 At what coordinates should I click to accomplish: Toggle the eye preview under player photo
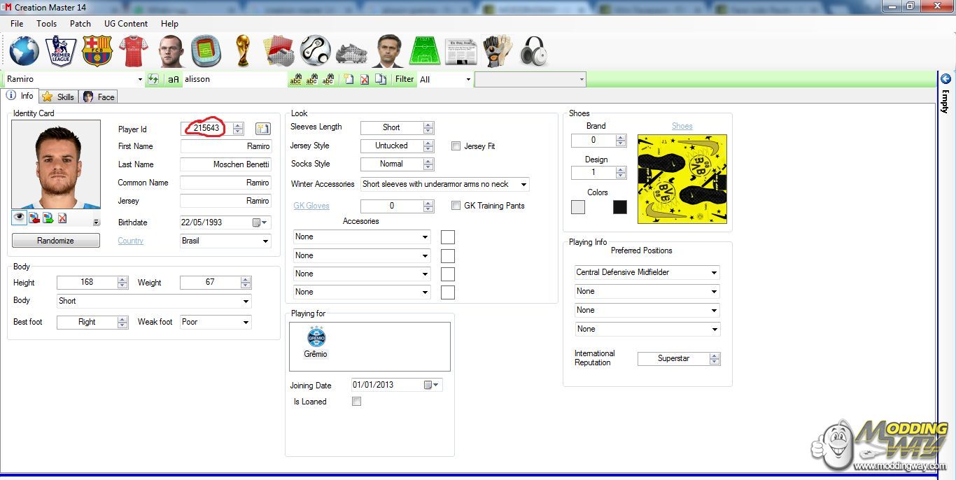19,218
